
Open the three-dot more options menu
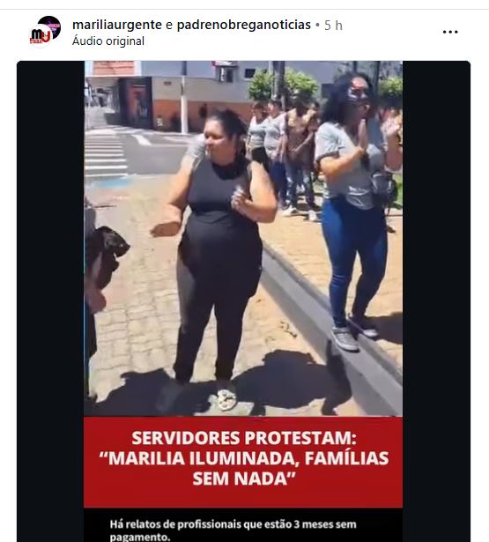450,32
